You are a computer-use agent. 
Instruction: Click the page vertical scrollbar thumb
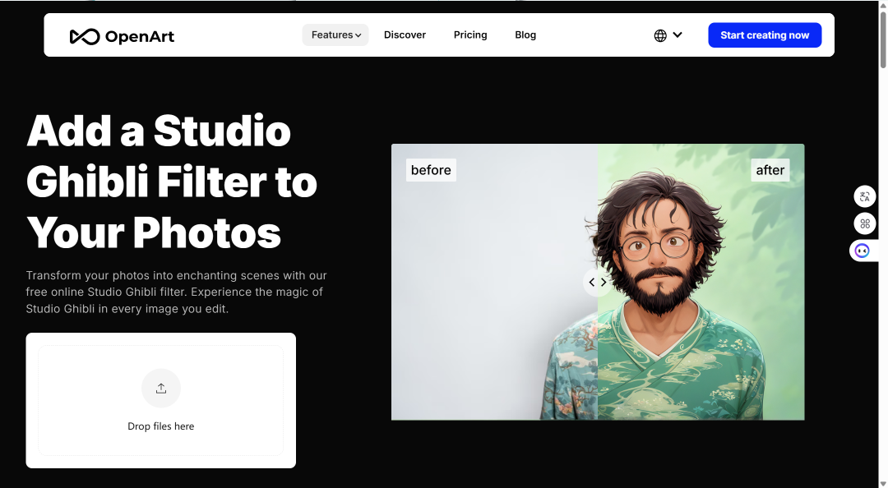click(883, 39)
